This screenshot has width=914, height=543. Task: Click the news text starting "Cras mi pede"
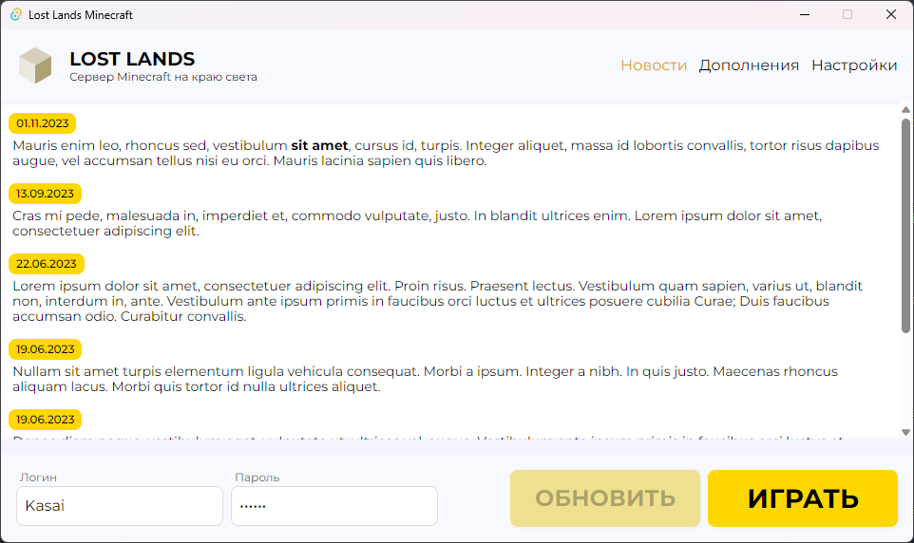(x=417, y=223)
